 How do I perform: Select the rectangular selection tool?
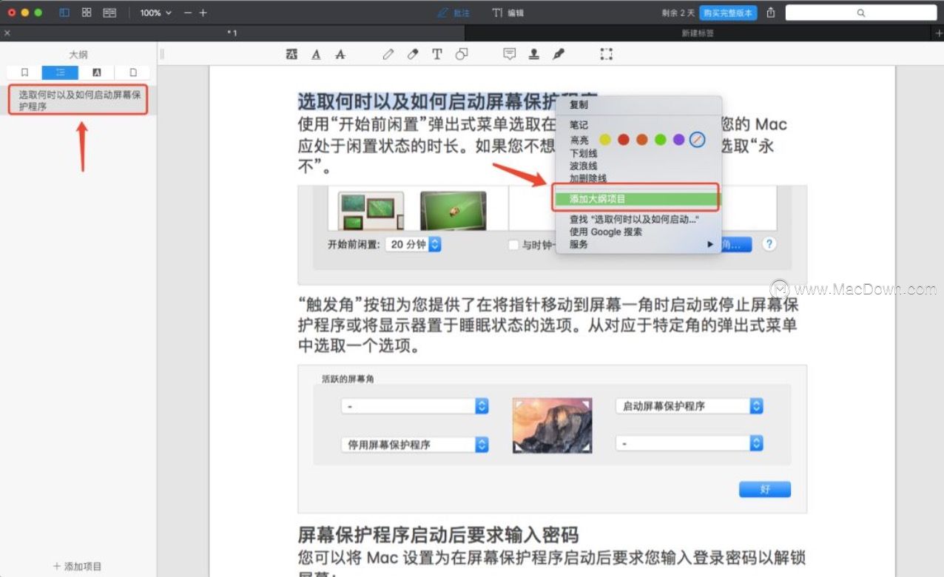(x=606, y=54)
